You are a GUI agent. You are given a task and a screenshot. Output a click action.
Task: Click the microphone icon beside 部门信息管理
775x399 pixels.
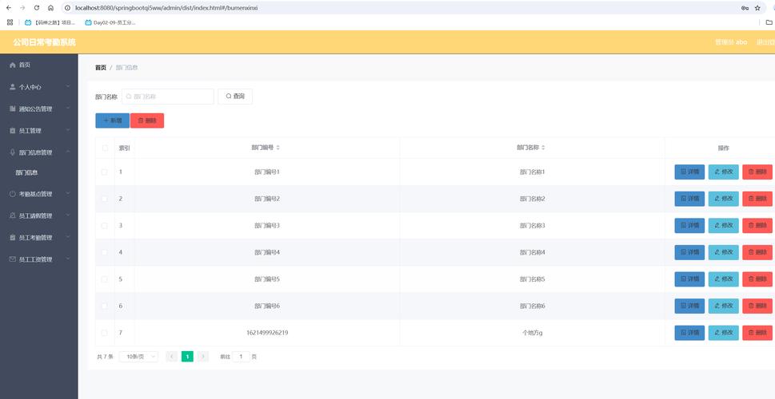tap(12, 152)
